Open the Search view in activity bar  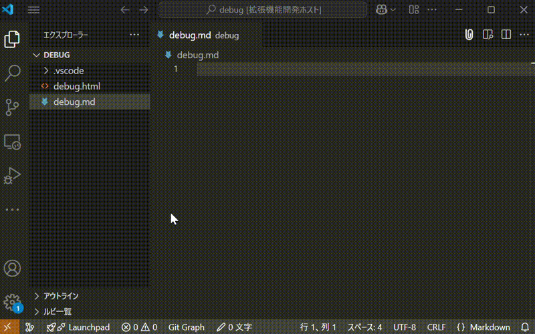[x=12, y=73]
